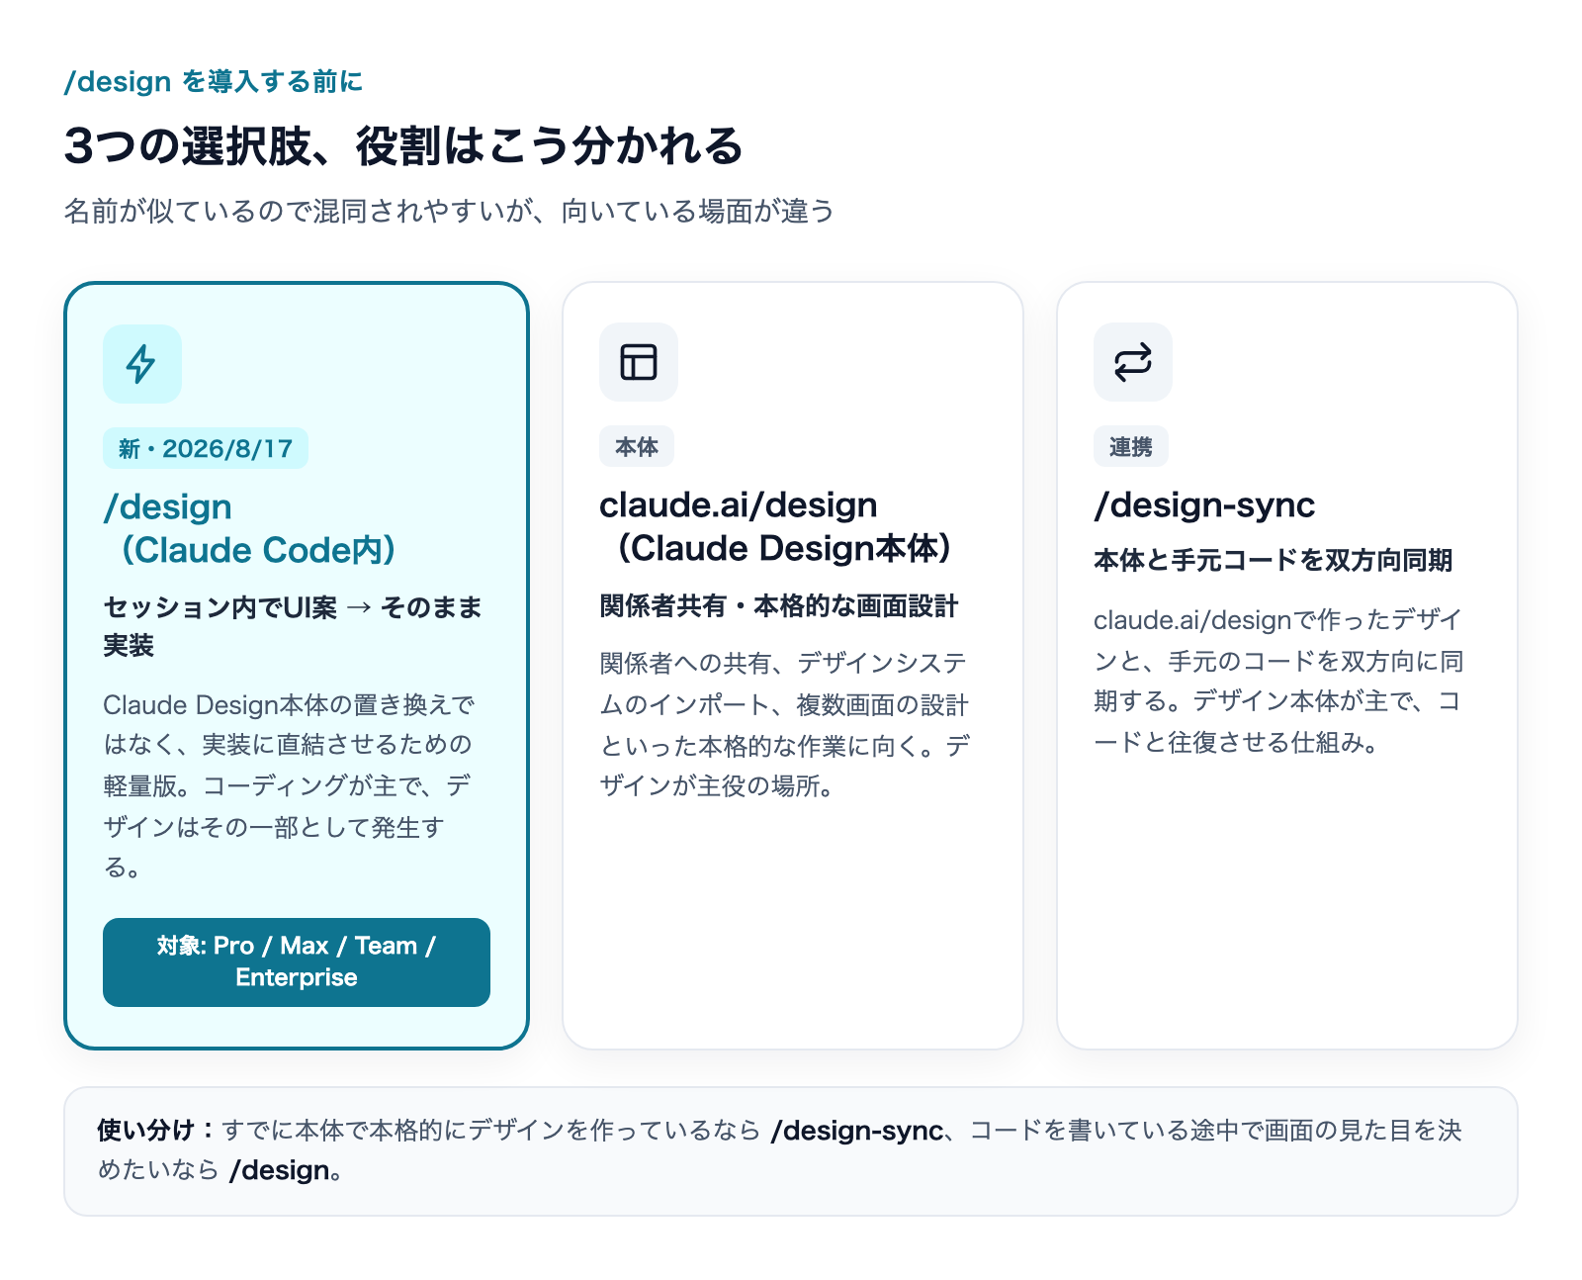Click the 連携 badge

coord(1130,447)
